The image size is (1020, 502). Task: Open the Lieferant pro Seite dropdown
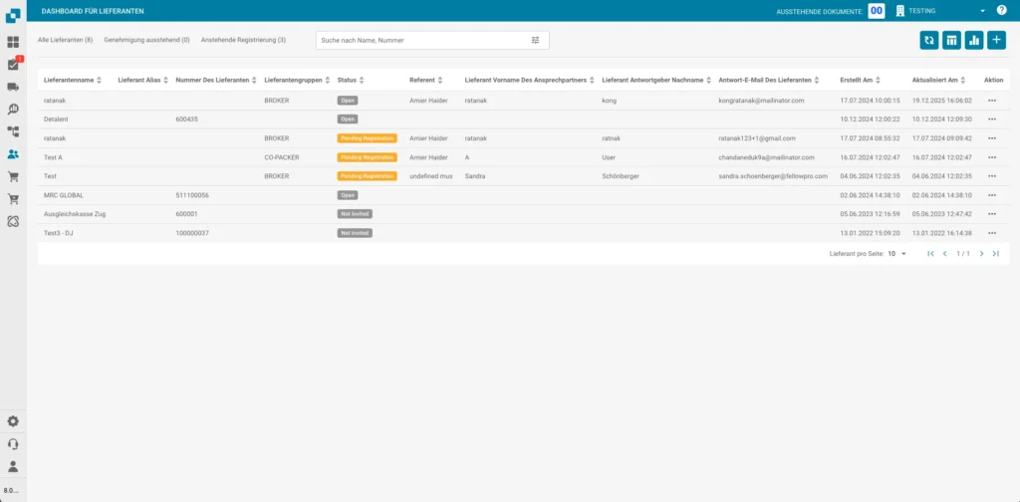click(897, 254)
